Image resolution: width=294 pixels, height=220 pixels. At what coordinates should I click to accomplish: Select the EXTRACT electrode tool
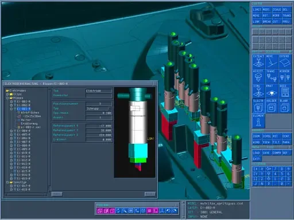click(258, 61)
